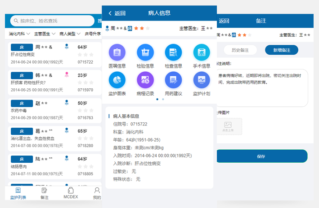Click second page dot under icon grid
The height and width of the screenshot is (208, 319).
tap(162, 99)
